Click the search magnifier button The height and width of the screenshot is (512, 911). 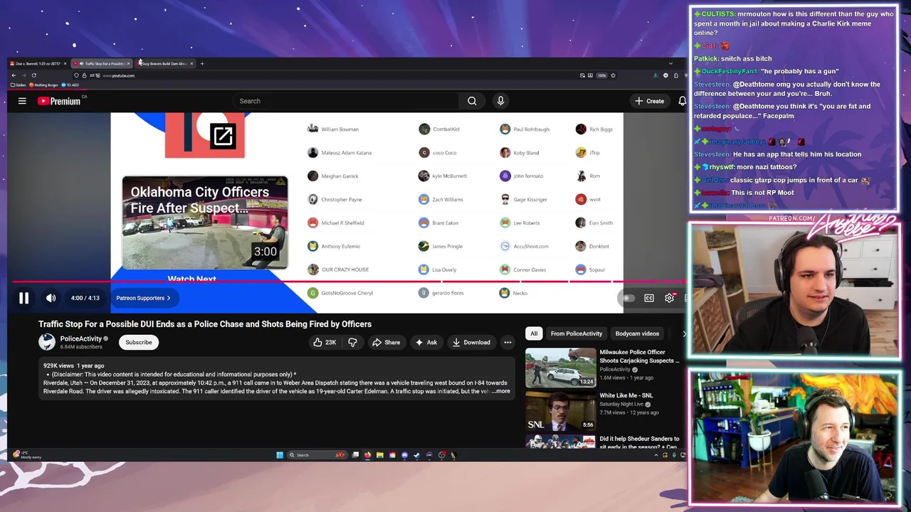click(472, 101)
